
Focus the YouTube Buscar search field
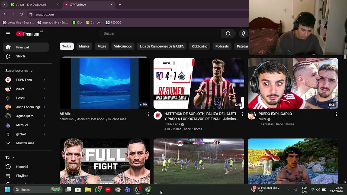(160, 34)
